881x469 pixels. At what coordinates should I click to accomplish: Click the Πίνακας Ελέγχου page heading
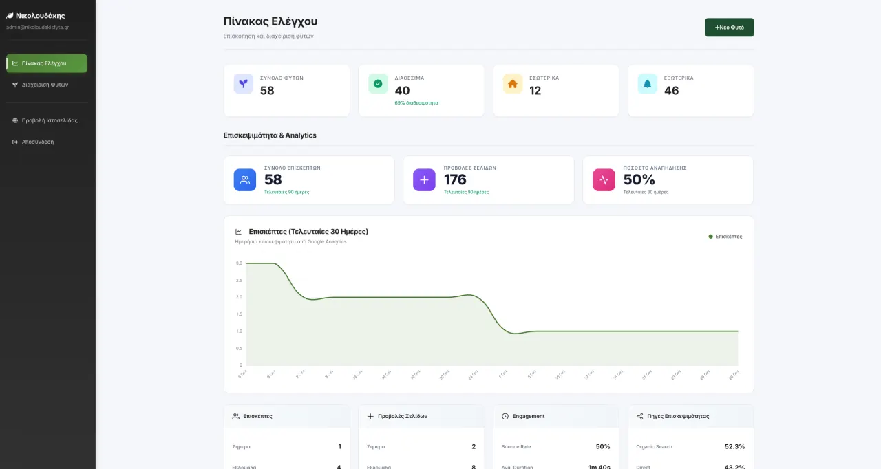[x=270, y=21]
